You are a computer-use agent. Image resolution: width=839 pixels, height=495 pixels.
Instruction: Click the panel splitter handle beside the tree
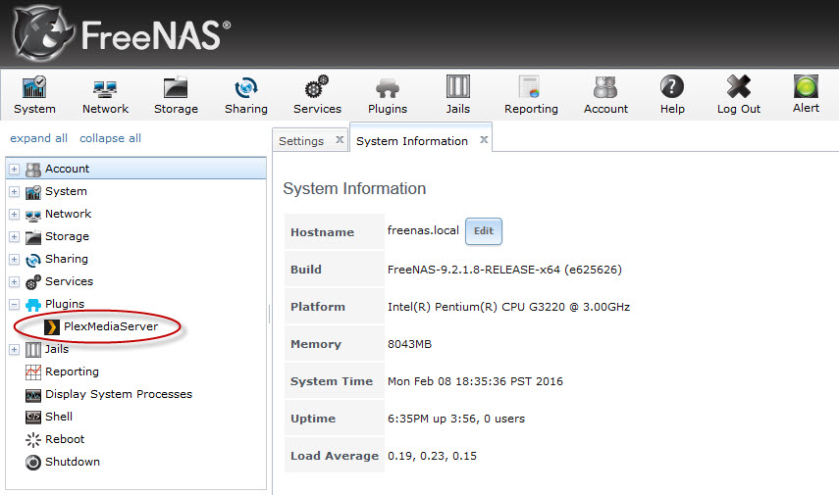(269, 315)
